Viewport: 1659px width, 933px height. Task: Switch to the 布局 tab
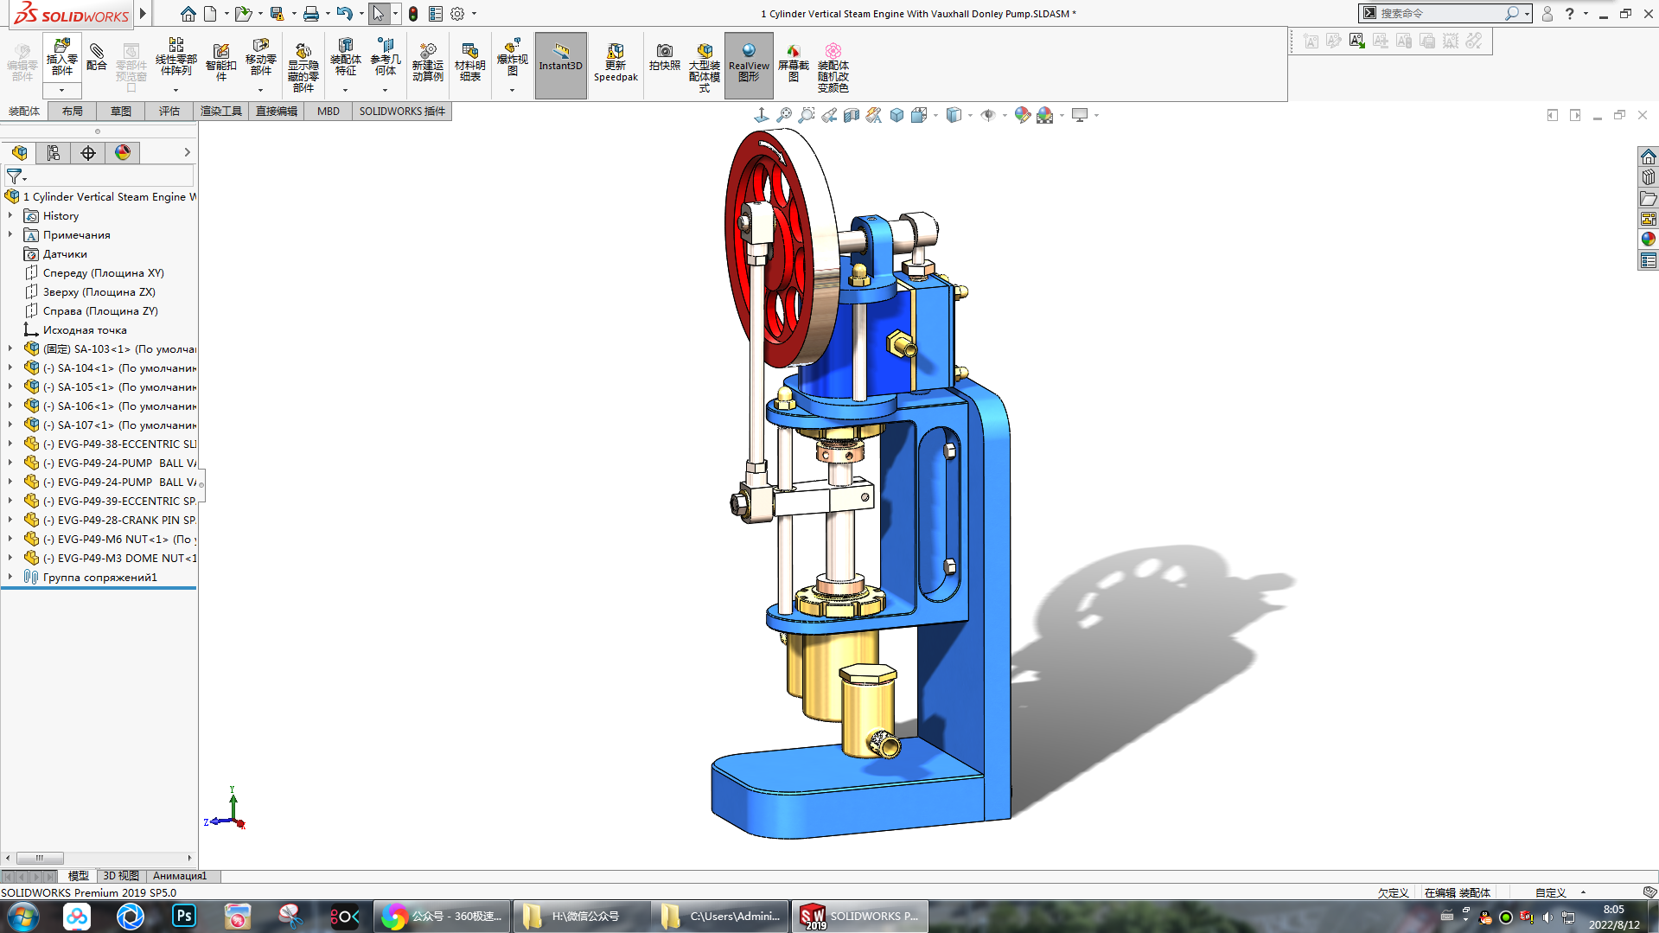[73, 112]
